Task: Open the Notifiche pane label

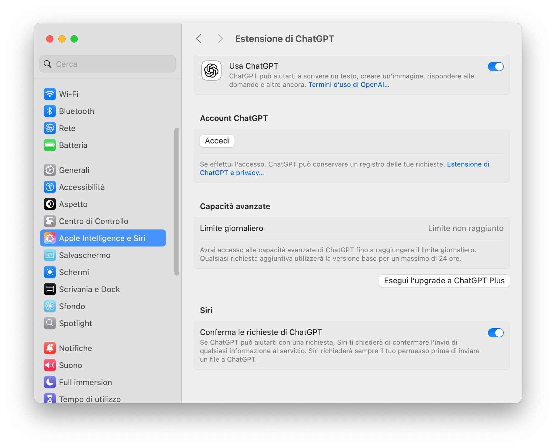Action: [x=76, y=348]
